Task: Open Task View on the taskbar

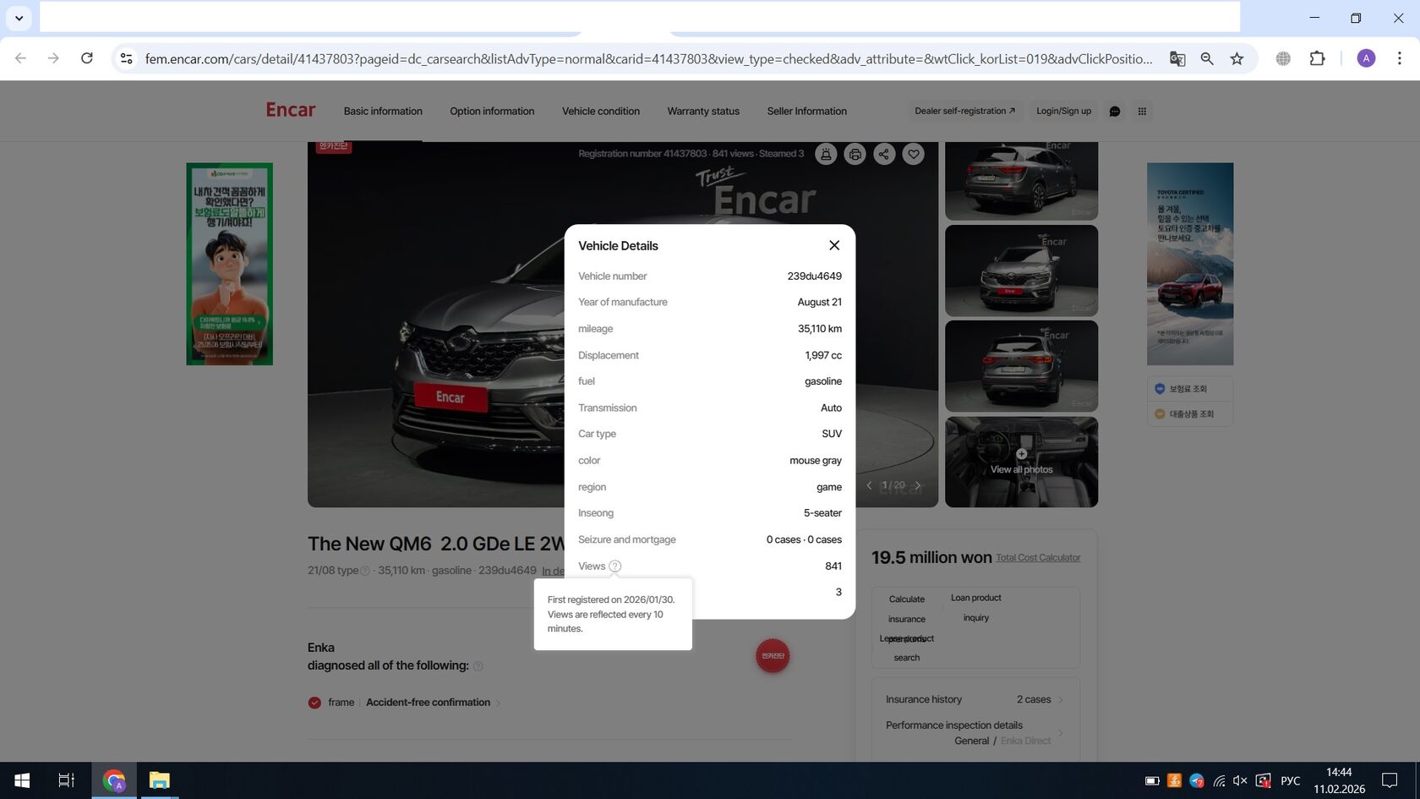Action: [x=66, y=780]
